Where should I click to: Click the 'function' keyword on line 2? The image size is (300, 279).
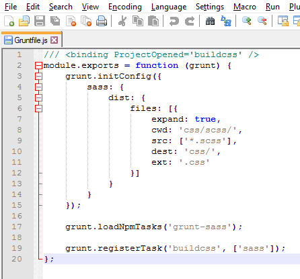pos(157,66)
